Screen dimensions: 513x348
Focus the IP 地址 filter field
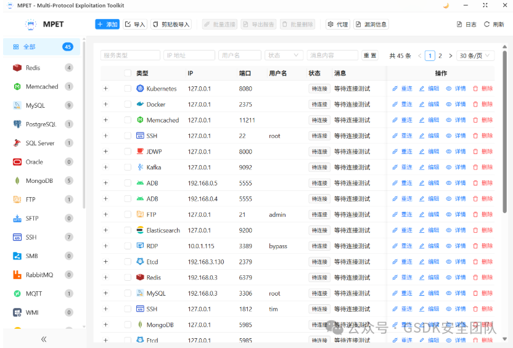pyautogui.click(x=189, y=55)
